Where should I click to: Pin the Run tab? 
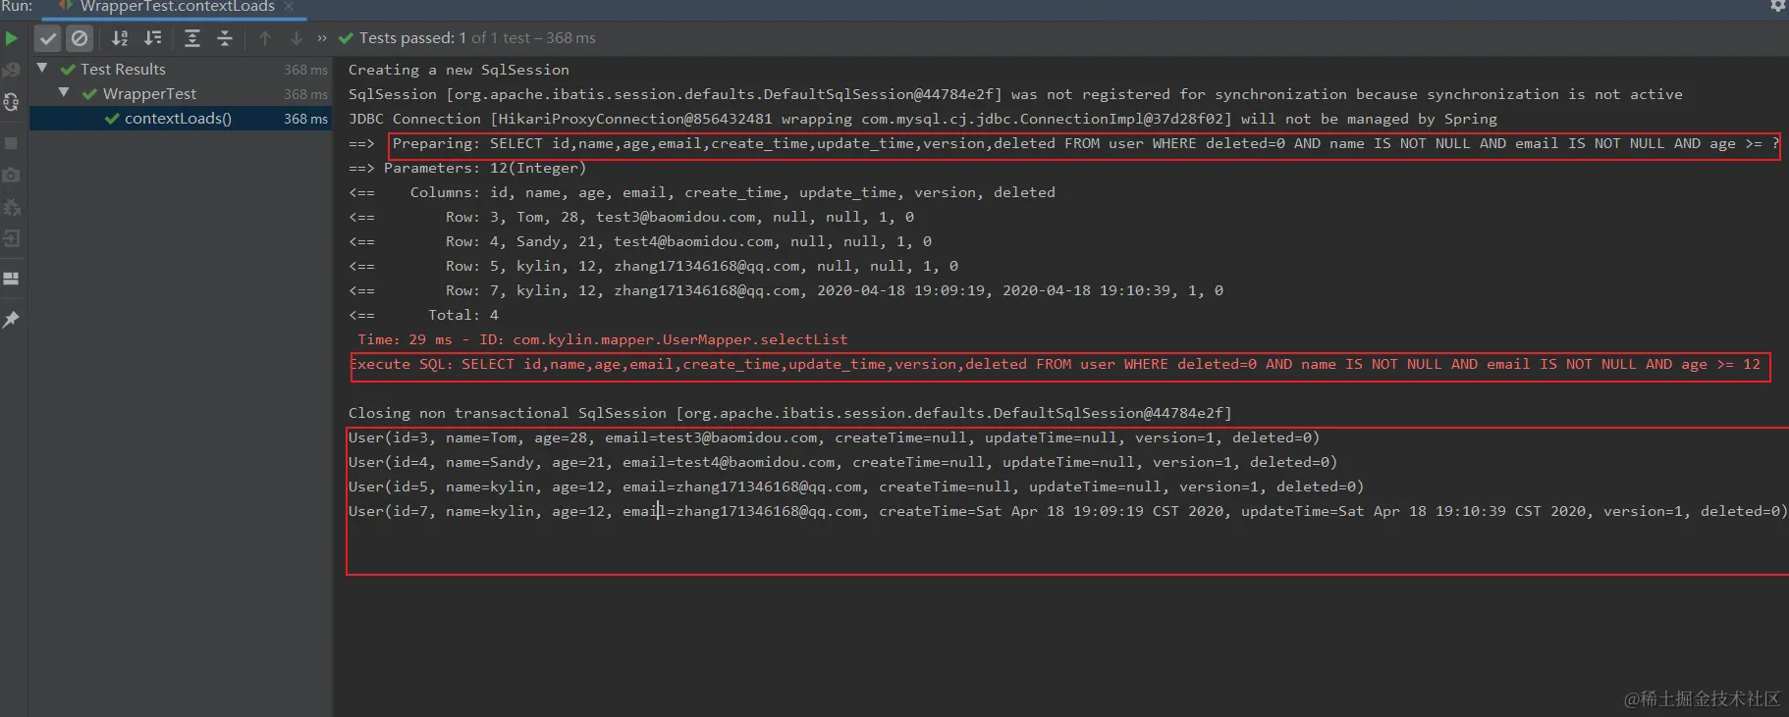12,320
